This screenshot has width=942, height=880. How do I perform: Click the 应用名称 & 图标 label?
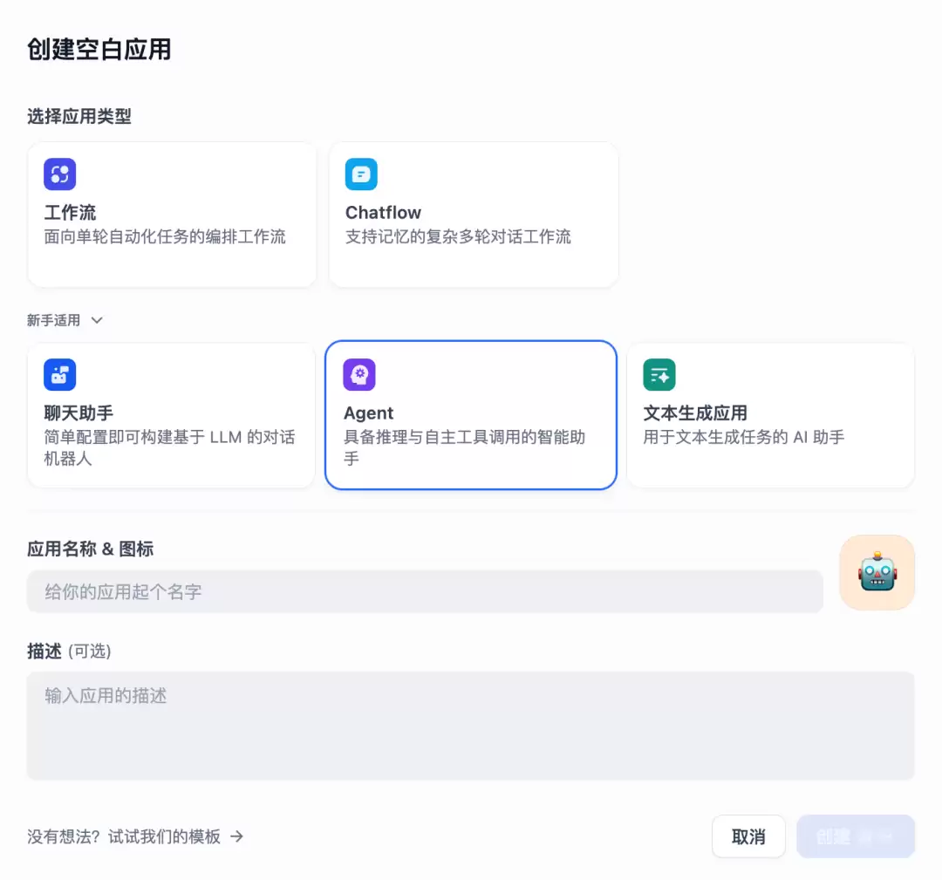point(90,549)
